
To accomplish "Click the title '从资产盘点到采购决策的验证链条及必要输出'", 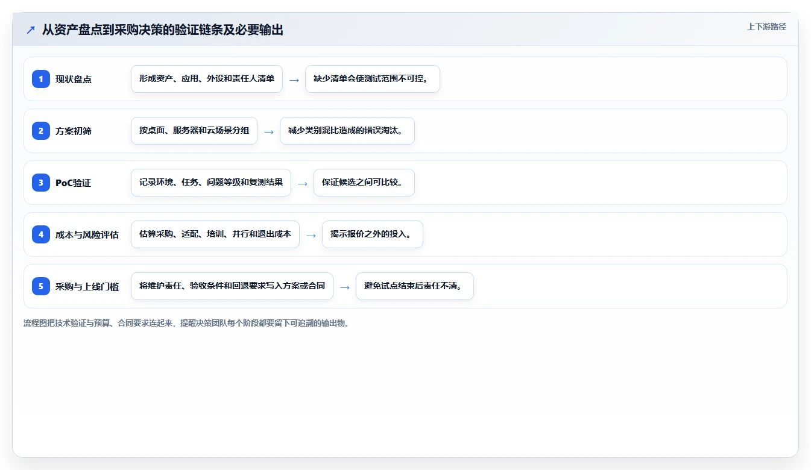I will click(163, 30).
